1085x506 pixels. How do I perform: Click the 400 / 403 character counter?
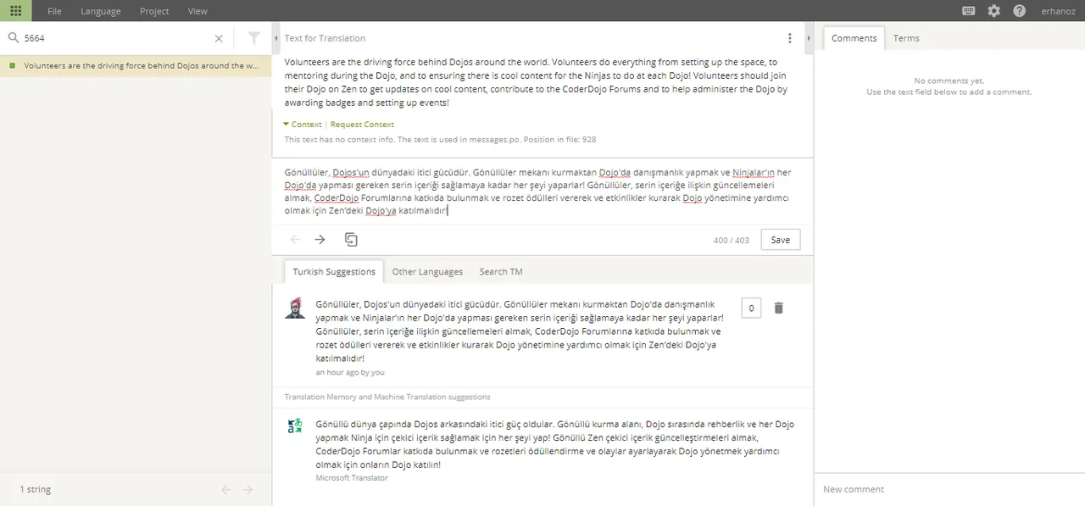click(732, 241)
